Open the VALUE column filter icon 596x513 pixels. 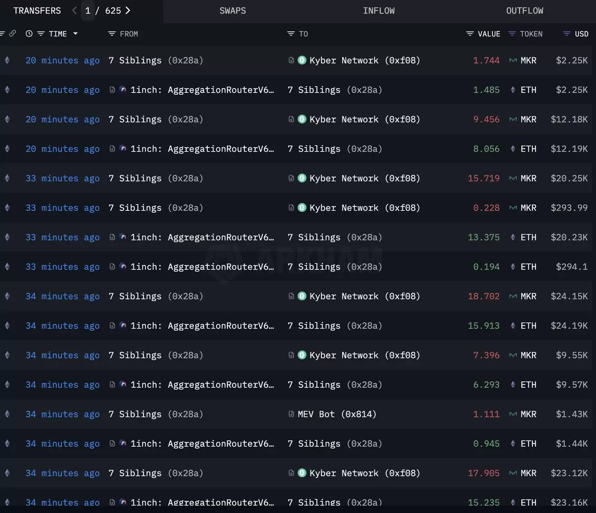pos(470,34)
